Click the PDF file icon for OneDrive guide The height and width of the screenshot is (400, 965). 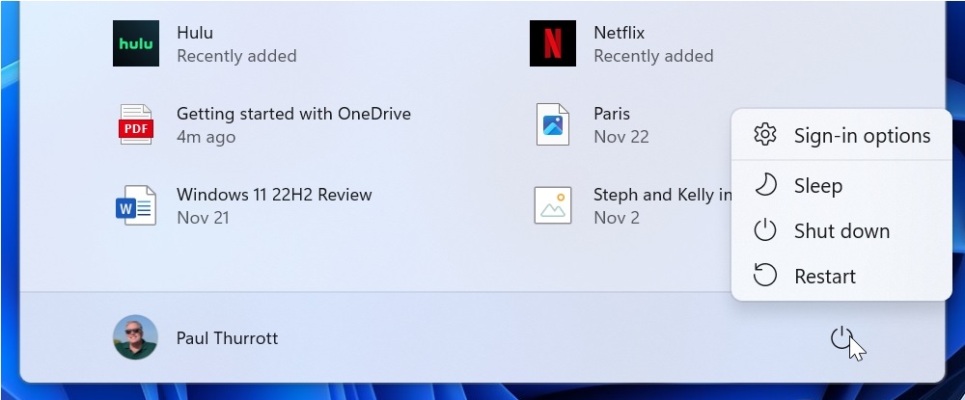point(136,125)
